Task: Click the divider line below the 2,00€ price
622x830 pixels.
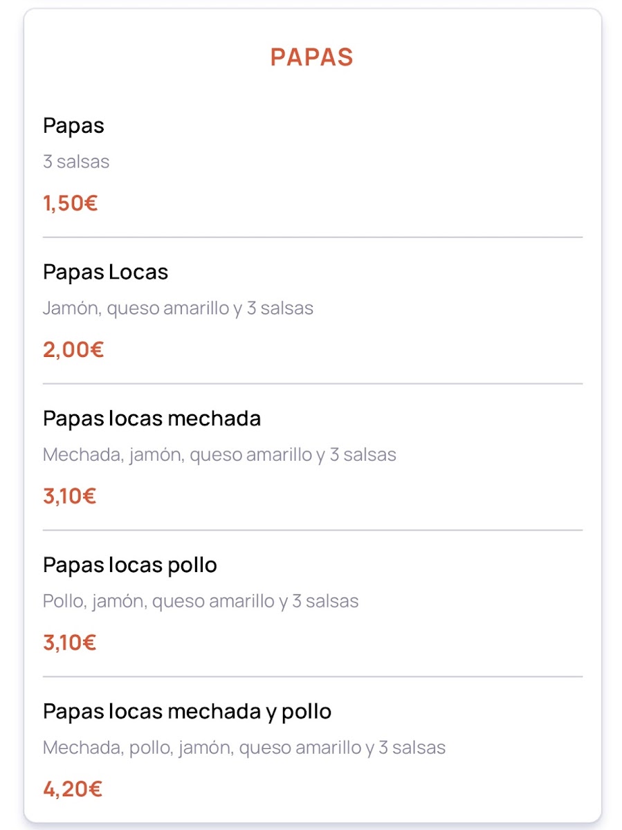Action: coord(313,384)
